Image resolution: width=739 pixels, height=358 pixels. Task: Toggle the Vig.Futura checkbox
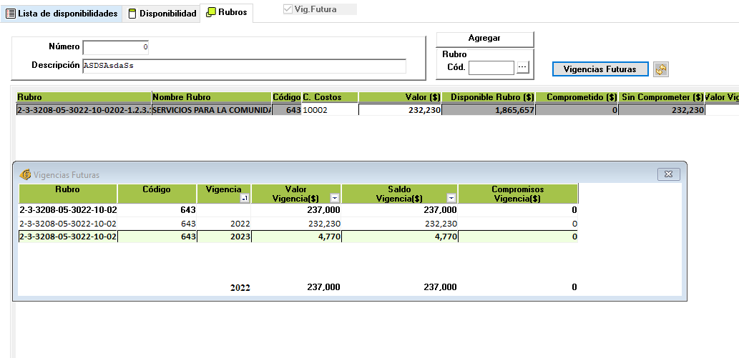[289, 9]
